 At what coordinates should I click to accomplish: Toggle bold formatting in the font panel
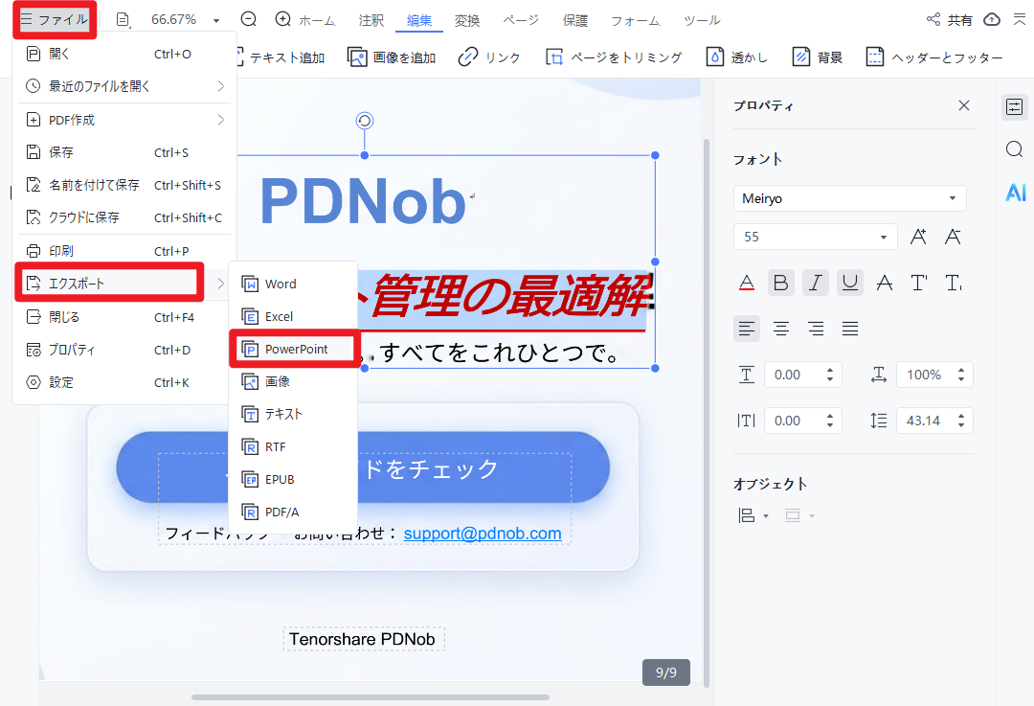(780, 282)
